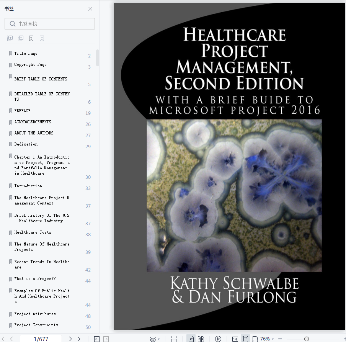Open the Project Constraints bookmark

36,325
